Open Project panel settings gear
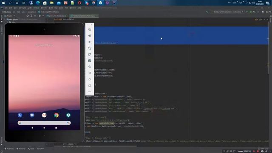 point(40,16)
